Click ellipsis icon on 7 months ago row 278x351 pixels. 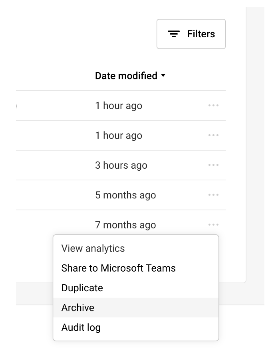click(x=213, y=225)
